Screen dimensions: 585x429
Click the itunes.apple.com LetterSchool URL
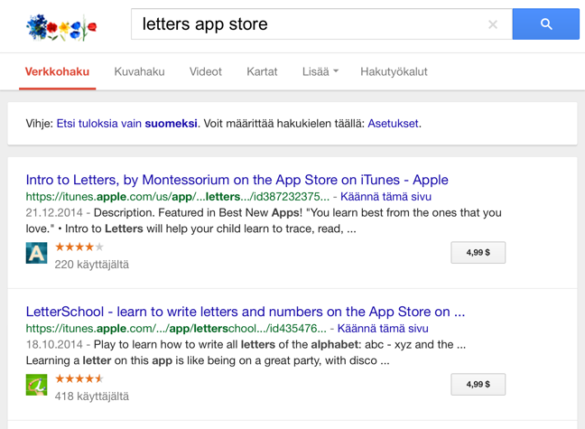coord(176,328)
